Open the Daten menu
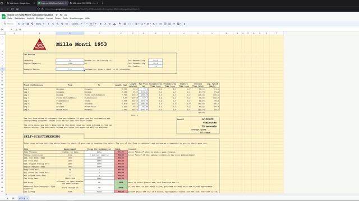 coord(58,18)
